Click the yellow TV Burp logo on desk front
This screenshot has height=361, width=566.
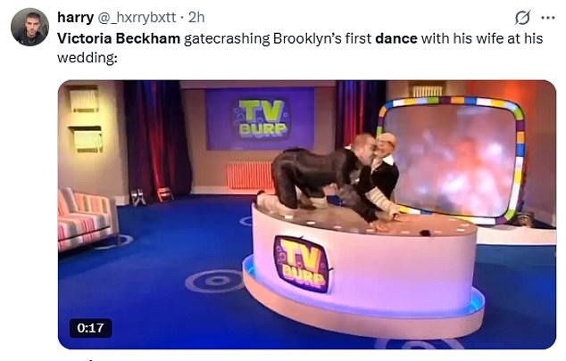click(x=302, y=264)
